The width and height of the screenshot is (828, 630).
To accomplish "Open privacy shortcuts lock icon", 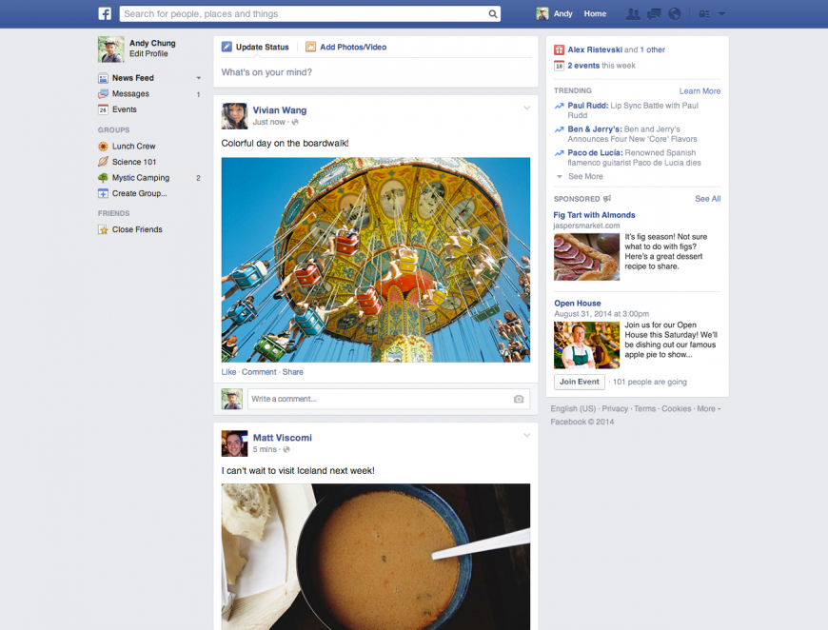I will point(704,14).
